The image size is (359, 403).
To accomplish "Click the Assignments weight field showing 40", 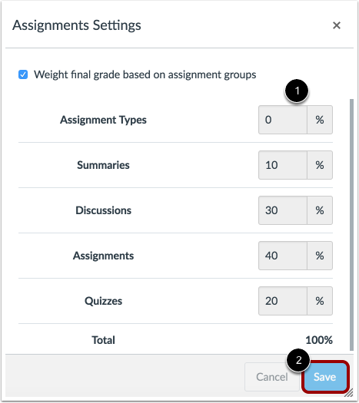I will click(x=283, y=256).
